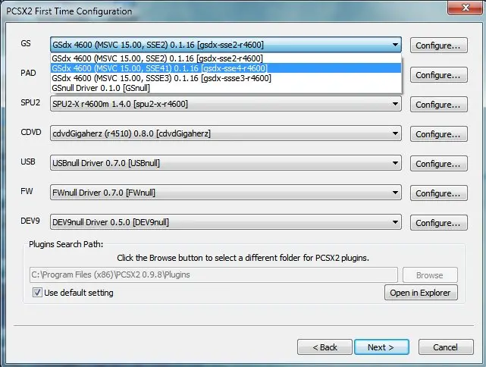Expand the FW plugin dropdown
Image resolution: width=486 pixels, height=367 pixels.
coord(394,193)
